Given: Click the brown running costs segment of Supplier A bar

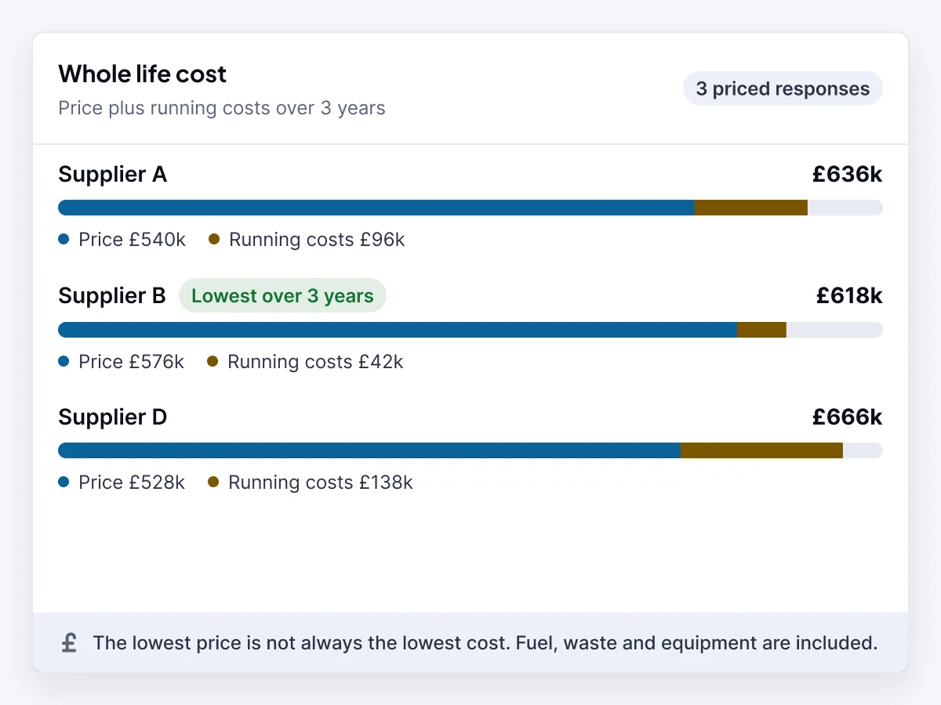Looking at the screenshot, I should (751, 208).
